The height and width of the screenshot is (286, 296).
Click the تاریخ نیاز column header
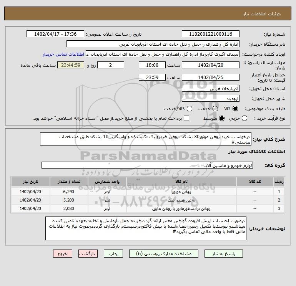30,182
